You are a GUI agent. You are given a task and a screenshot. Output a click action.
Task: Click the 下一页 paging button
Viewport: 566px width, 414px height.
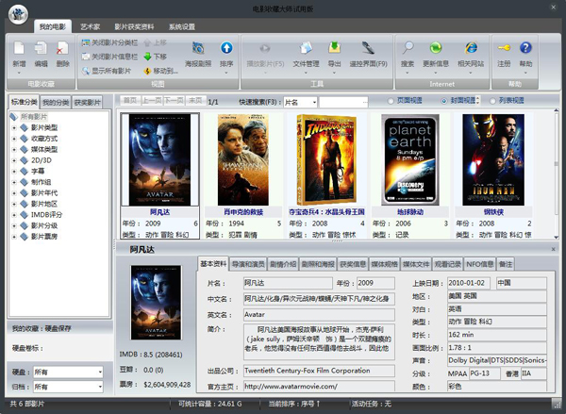[174, 100]
